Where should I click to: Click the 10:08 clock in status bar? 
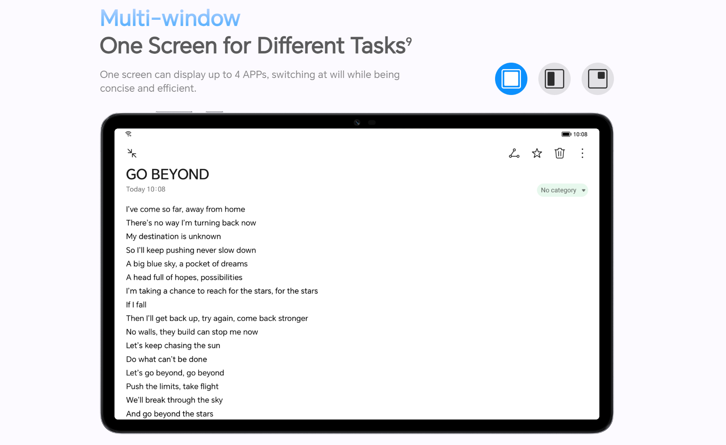pos(580,134)
